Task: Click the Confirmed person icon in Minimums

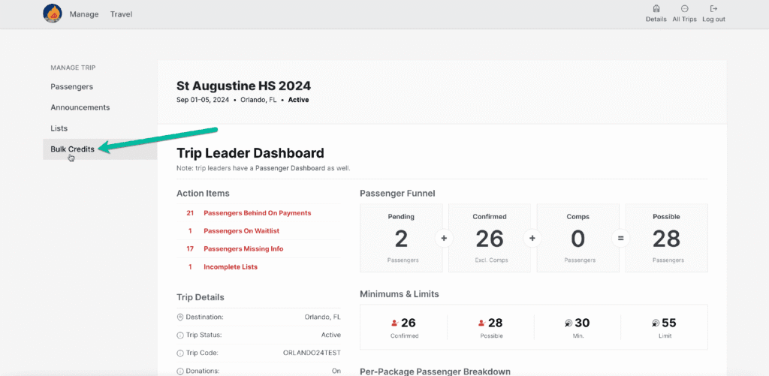Action: coord(394,323)
